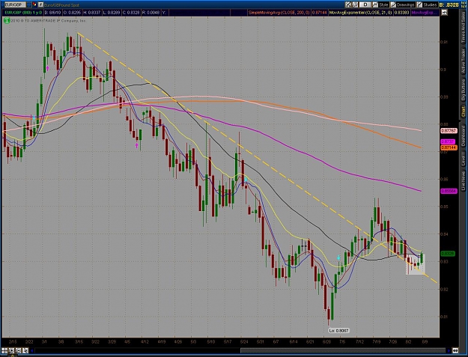Select the Chart side tab
Image resolution: width=468 pixels, height=357 pixels.
464,112
